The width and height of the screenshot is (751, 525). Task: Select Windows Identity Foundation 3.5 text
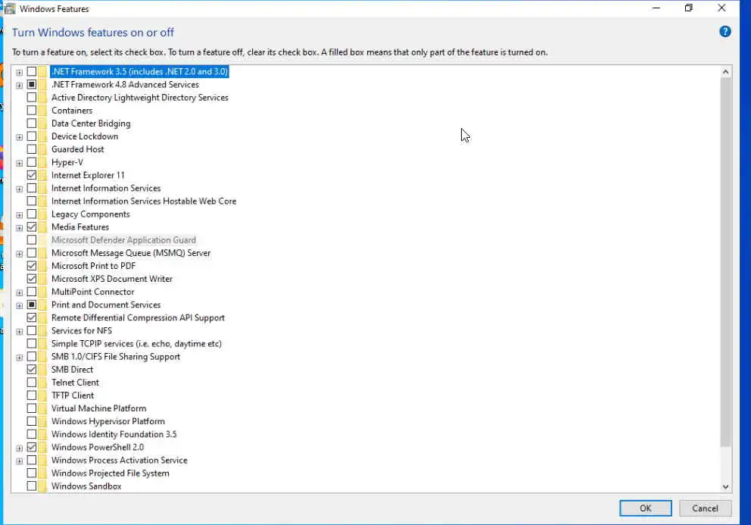coord(114,434)
